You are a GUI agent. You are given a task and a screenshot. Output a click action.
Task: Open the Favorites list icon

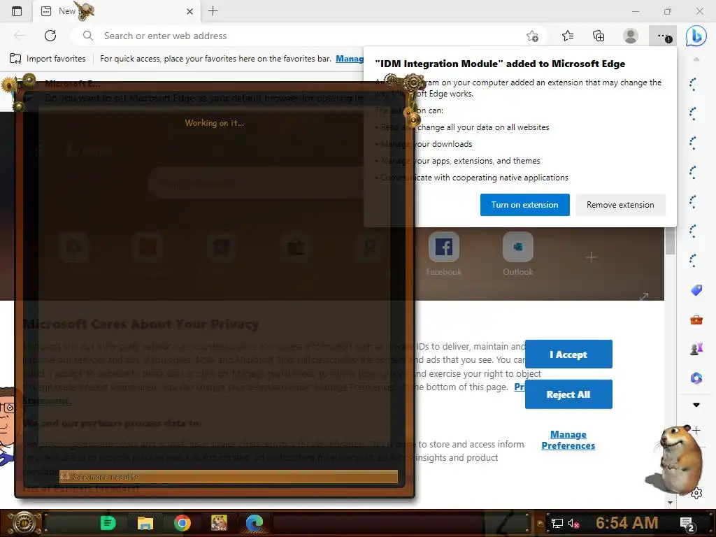click(x=568, y=36)
